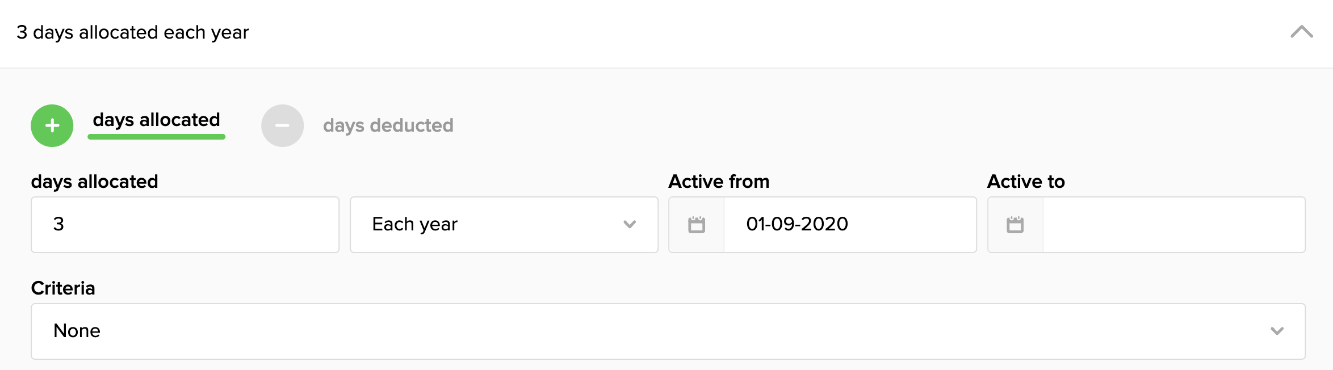1333x370 pixels.
Task: Click the days allocated field label
Action: click(94, 182)
